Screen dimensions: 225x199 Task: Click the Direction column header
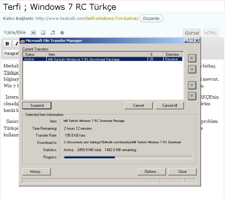pyautogui.click(x=173, y=54)
